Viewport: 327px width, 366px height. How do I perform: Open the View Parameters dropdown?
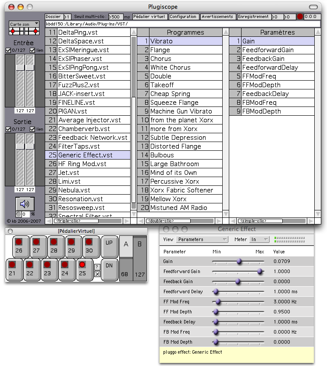[202, 239]
